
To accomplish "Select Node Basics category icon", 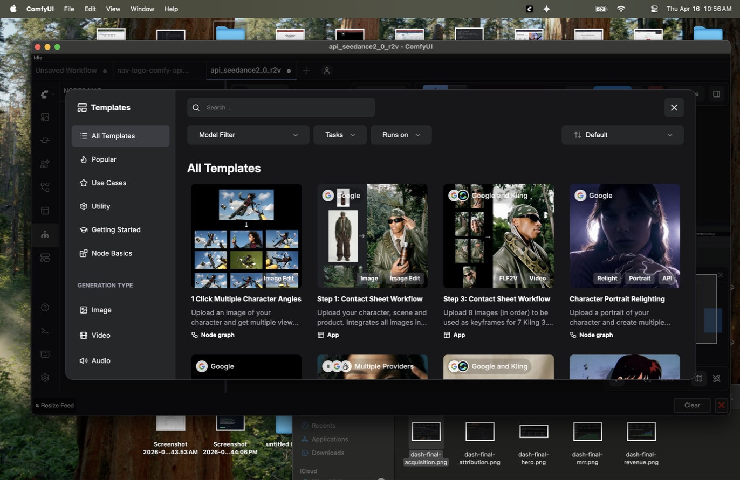I will pyautogui.click(x=84, y=253).
